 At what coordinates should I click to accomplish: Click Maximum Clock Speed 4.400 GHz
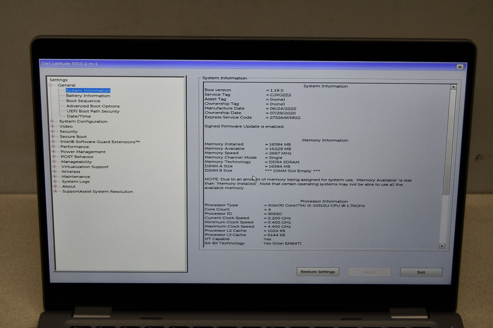tap(279, 226)
